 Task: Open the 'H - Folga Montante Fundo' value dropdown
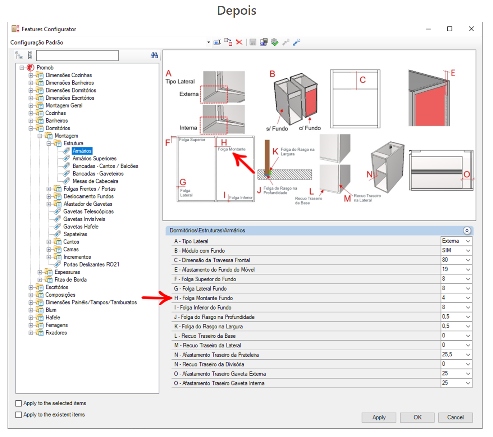tap(468, 298)
